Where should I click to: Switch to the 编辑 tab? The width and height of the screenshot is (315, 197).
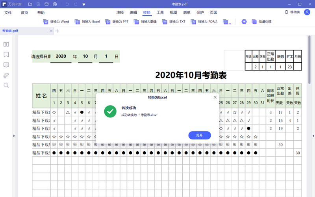pyautogui.click(x=133, y=13)
